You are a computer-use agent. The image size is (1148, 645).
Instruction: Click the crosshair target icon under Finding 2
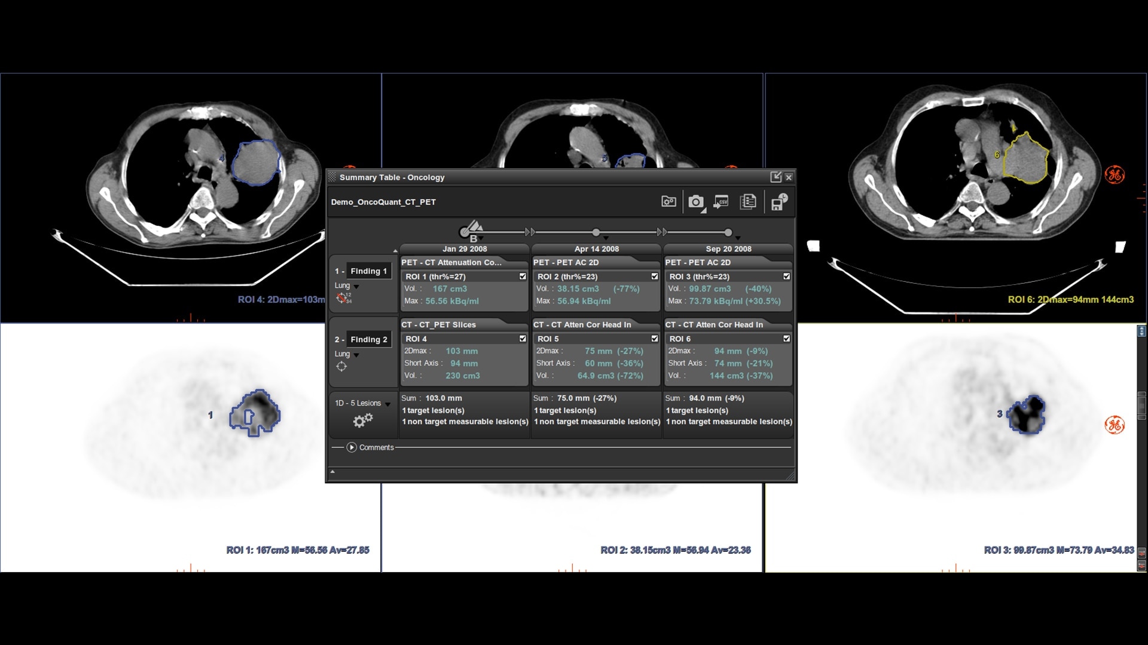click(341, 367)
